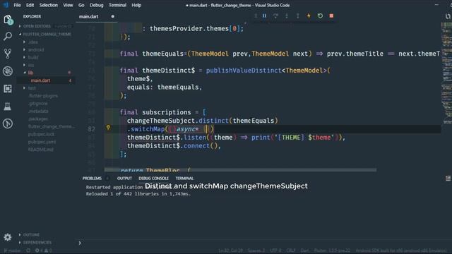Open the View menu
Screen dimensions: 452x254
click(68, 5)
